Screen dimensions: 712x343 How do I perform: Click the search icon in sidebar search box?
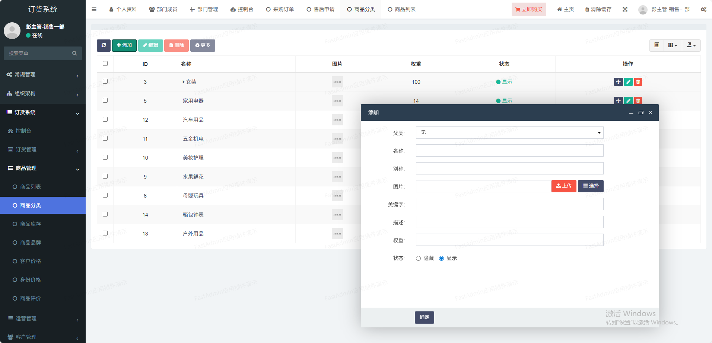[x=74, y=53]
